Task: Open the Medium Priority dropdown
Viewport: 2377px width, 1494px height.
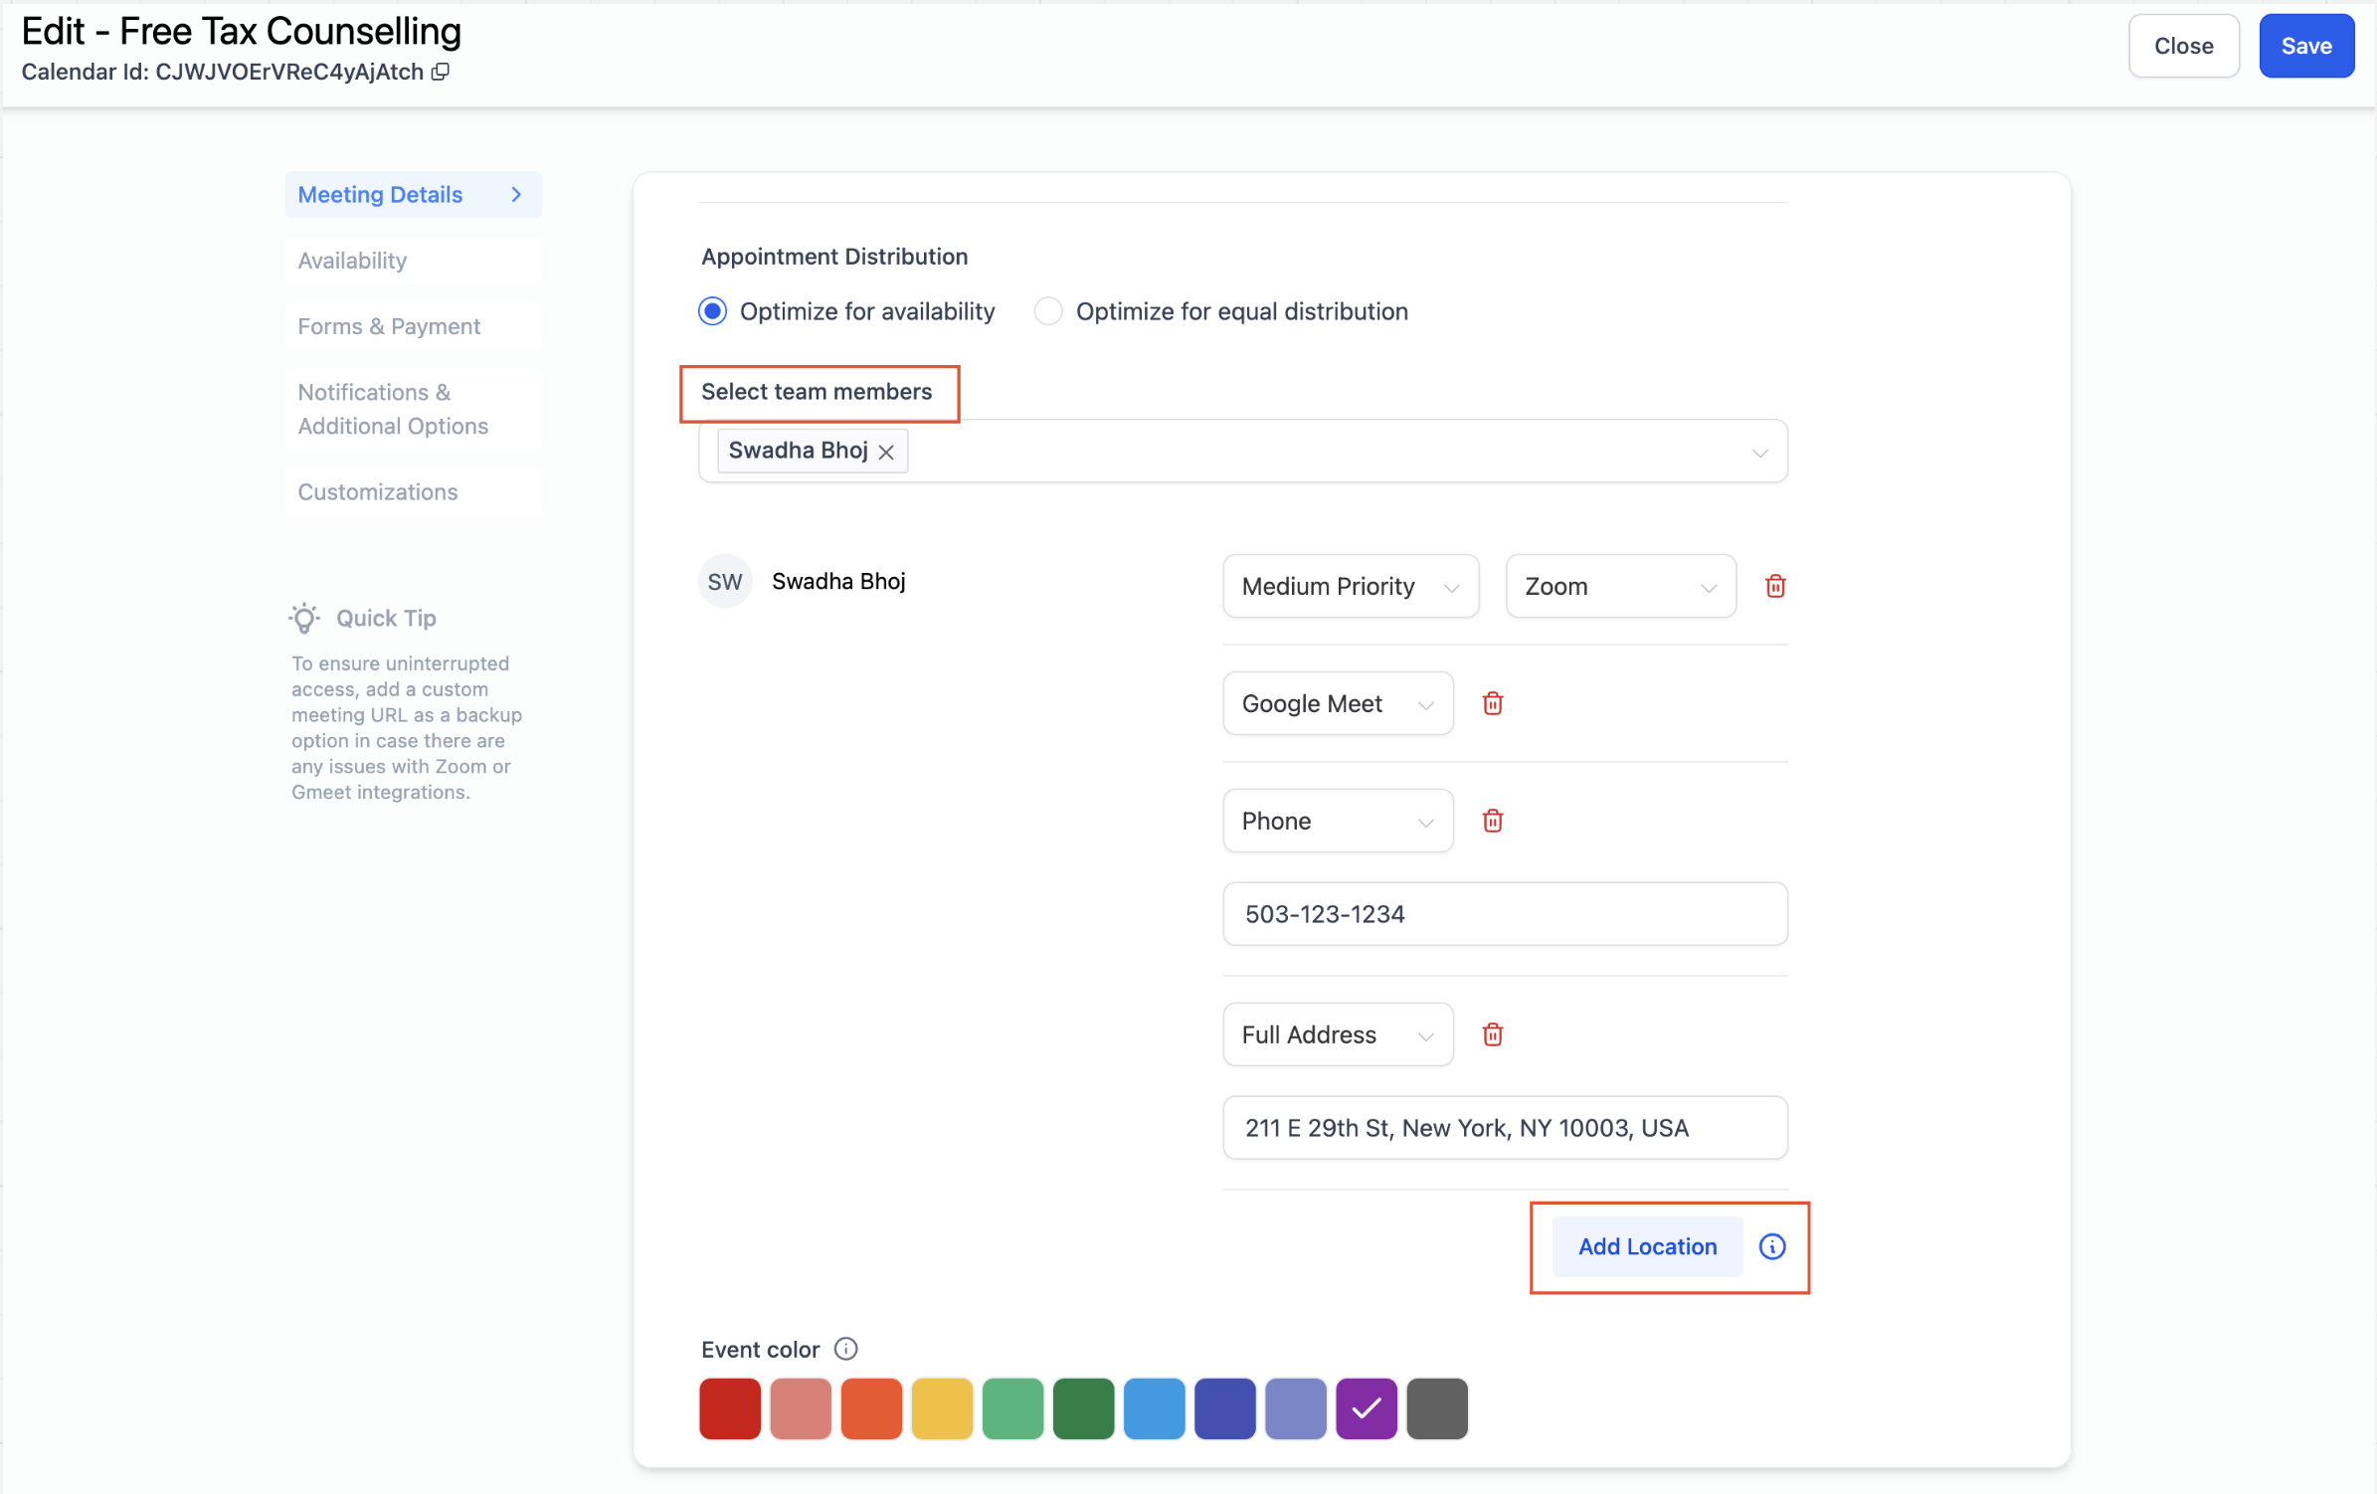Action: [1350, 586]
